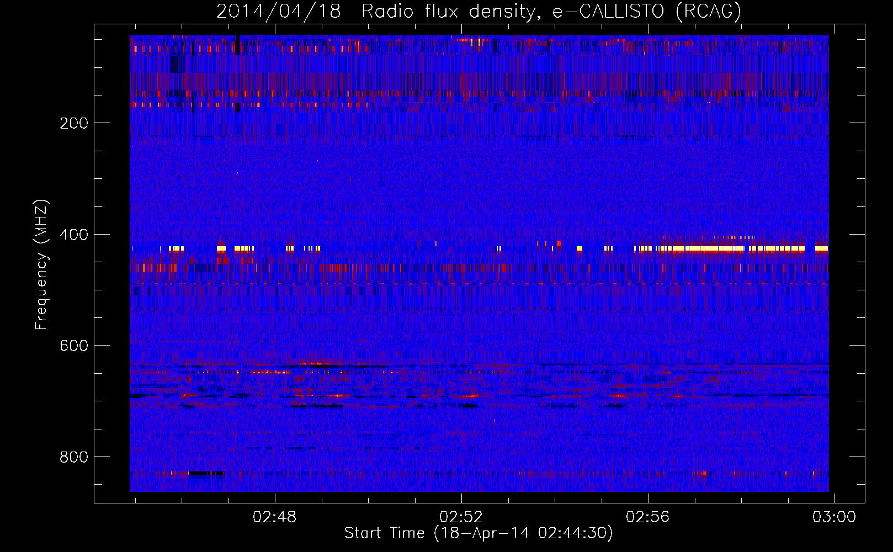Image resolution: width=893 pixels, height=552 pixels.
Task: Click the "Frequency (MHZ)" y-axis label
Action: point(41,264)
